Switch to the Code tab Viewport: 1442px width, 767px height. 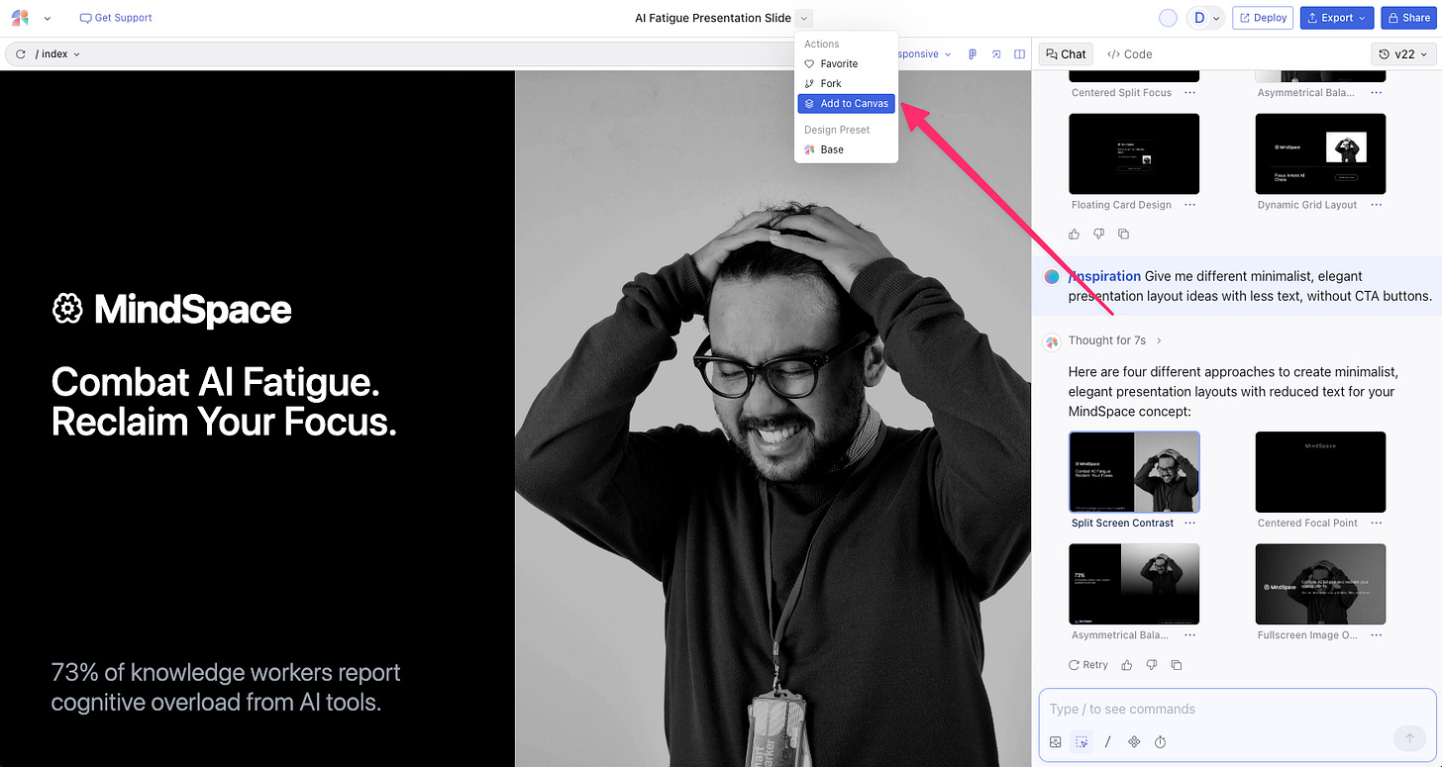point(1129,54)
